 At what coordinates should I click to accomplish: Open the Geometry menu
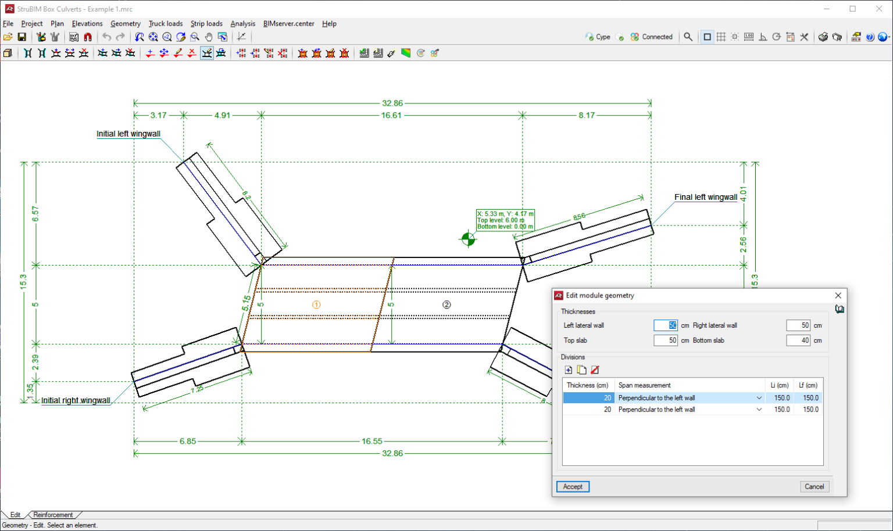(x=126, y=24)
